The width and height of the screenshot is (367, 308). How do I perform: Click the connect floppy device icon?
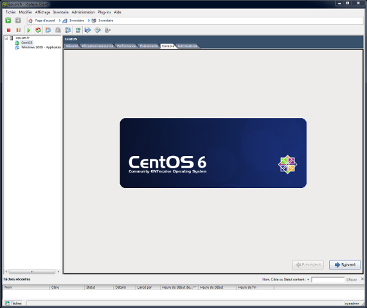(88, 30)
